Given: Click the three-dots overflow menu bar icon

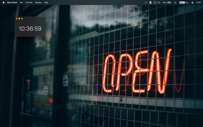Looking at the screenshot, I should [146, 3].
